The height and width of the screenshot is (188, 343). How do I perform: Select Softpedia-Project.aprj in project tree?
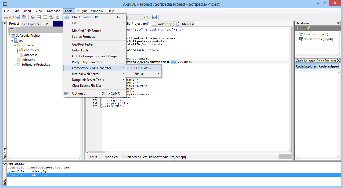37,65
